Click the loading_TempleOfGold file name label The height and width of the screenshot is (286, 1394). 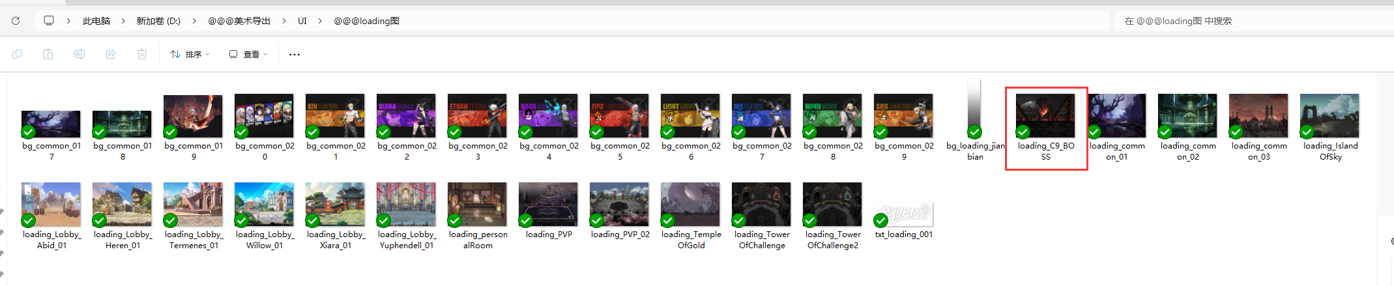[691, 240]
